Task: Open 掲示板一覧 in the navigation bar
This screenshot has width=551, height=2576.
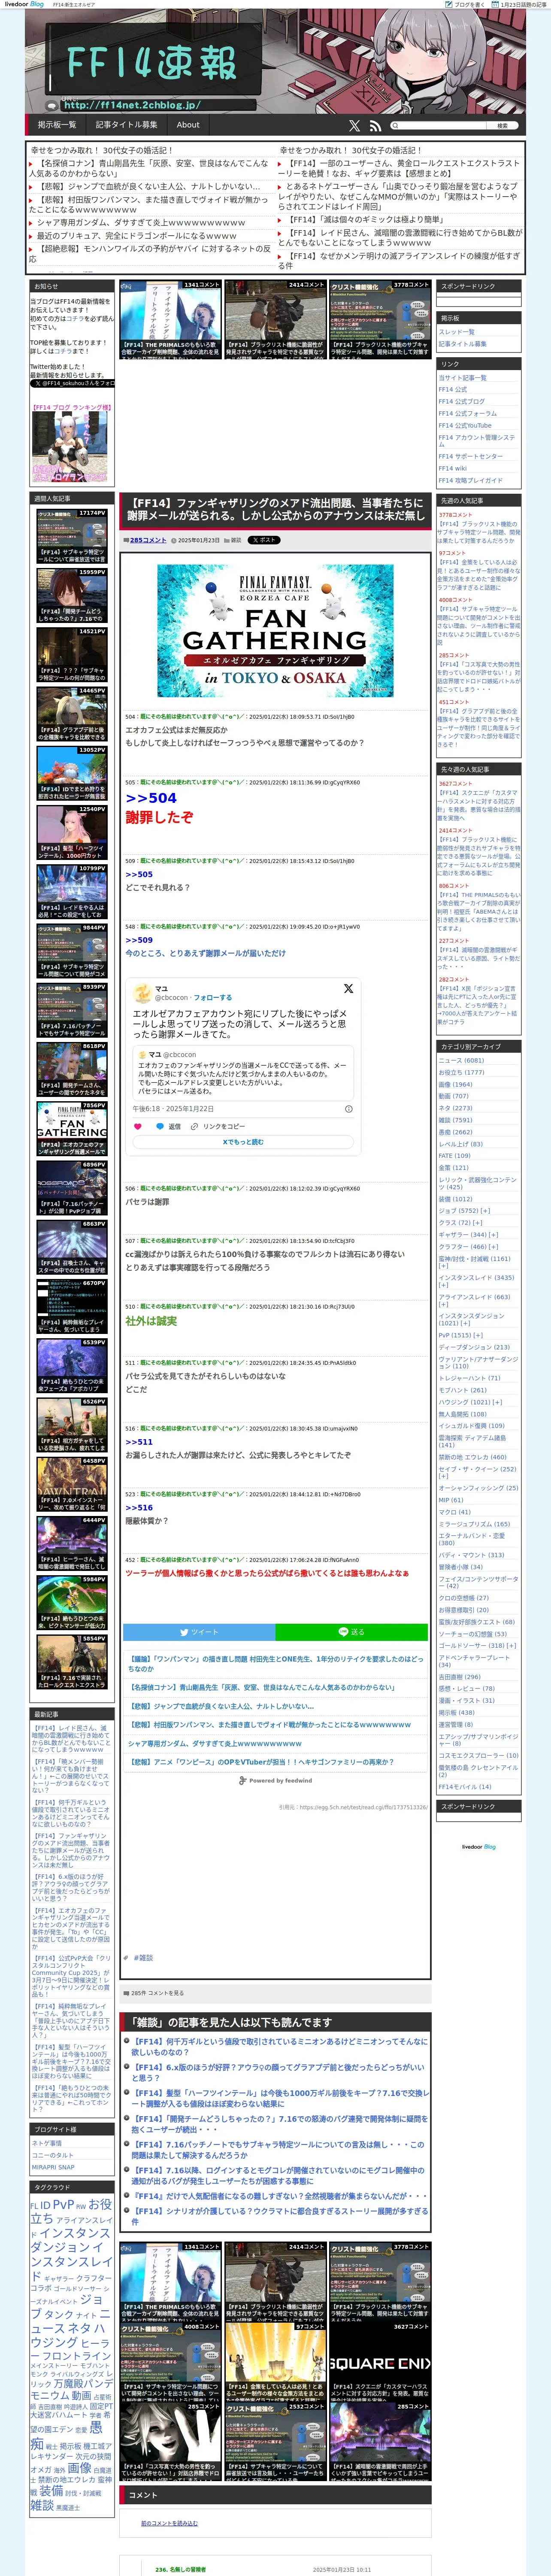Action: (57, 125)
